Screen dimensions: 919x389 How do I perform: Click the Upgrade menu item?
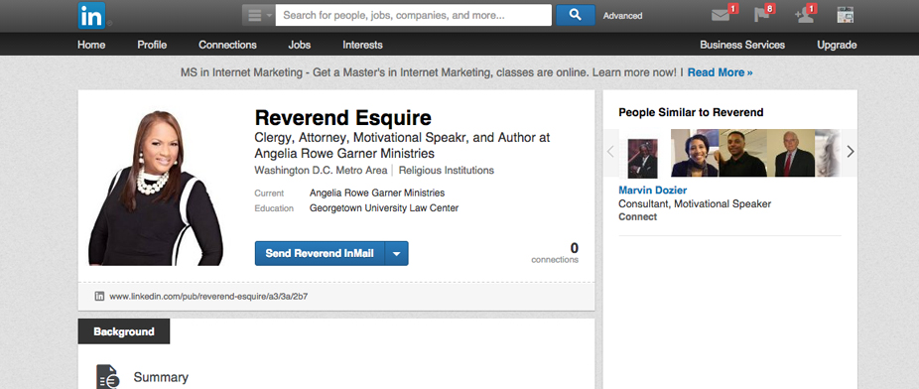(837, 45)
